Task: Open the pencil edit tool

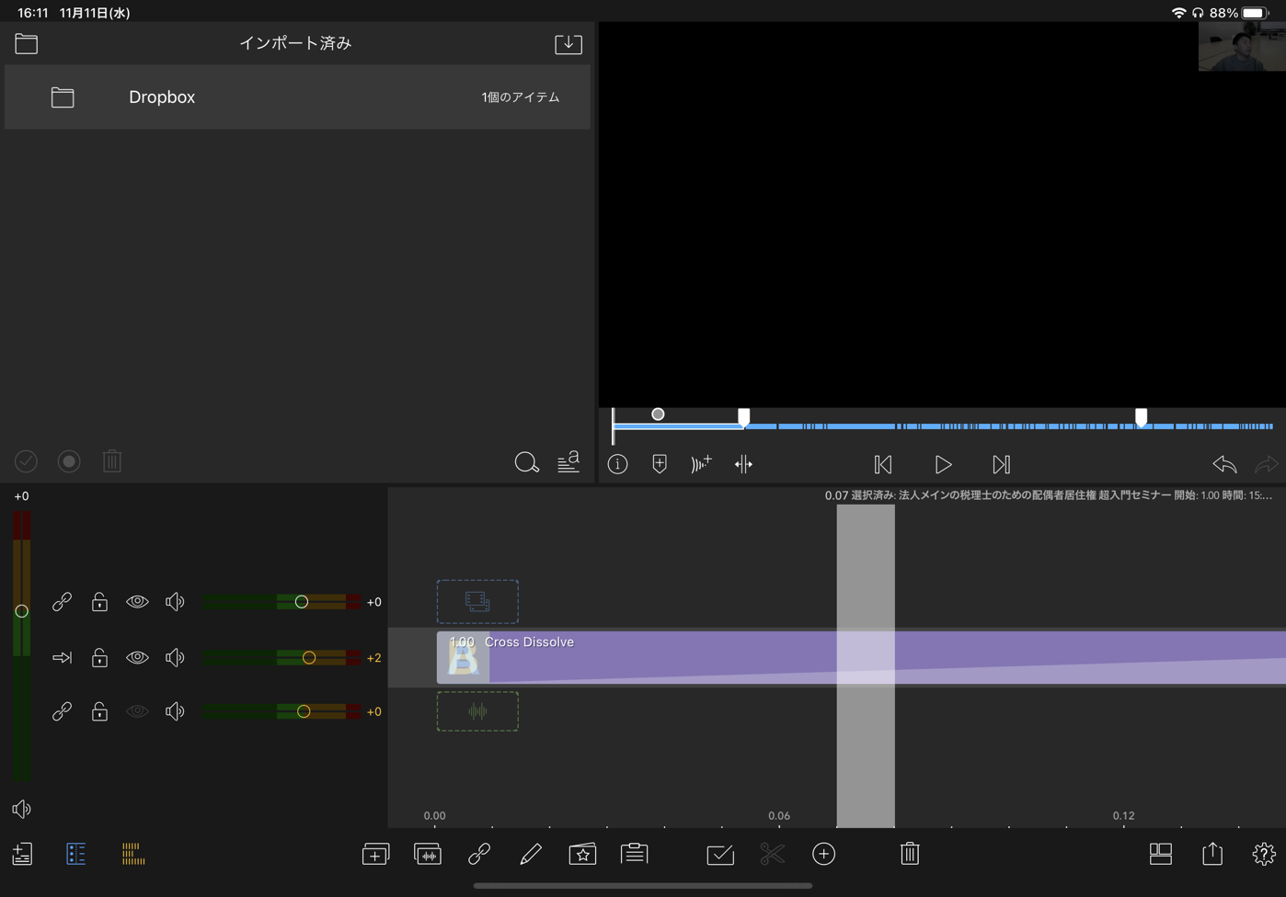Action: [x=530, y=855]
